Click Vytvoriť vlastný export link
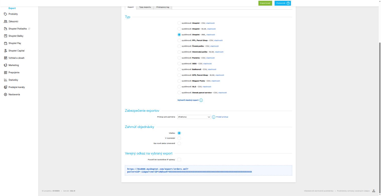Image resolution: width=381 pixels, height=196 pixels. (x=188, y=100)
